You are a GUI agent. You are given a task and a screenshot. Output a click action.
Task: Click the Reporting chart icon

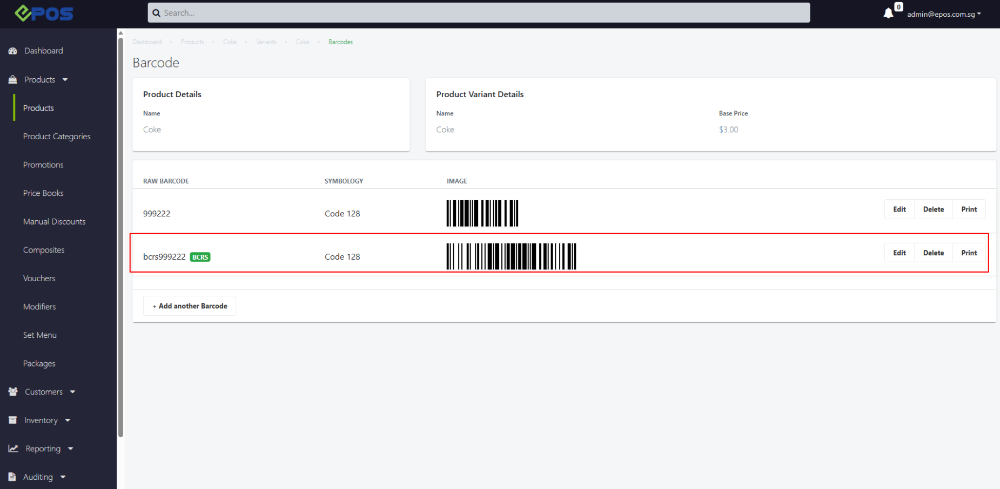(13, 449)
